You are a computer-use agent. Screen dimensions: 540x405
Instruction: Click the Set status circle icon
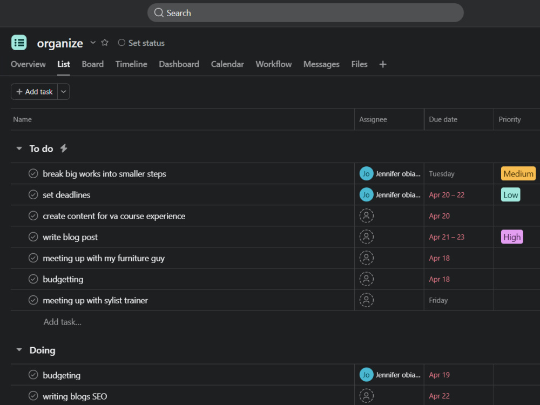pos(121,43)
